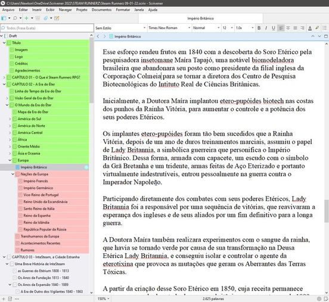Open the binder view dropdown arrow
329x302 pixels.
click(9, 18)
